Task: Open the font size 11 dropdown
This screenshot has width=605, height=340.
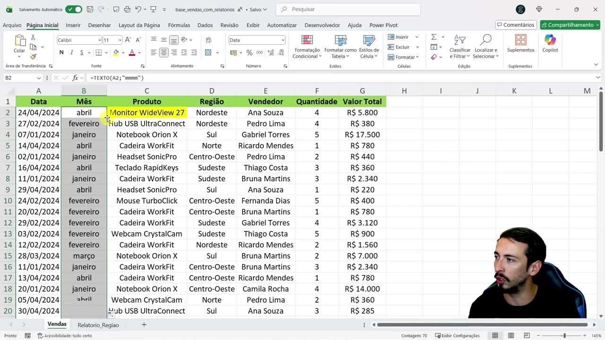Action: click(x=120, y=40)
